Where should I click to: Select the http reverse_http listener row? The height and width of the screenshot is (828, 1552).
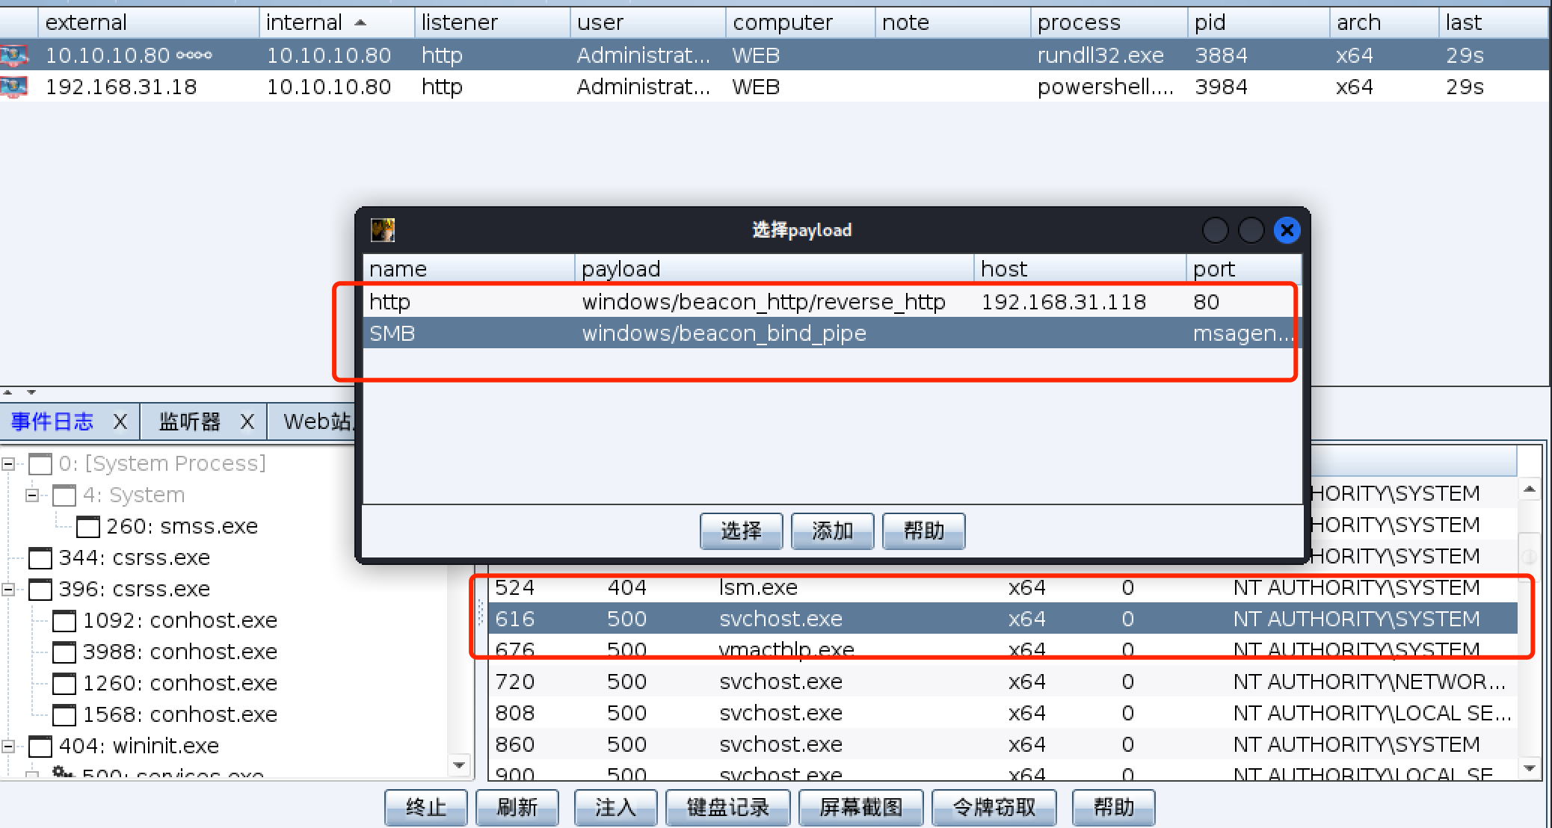(763, 302)
